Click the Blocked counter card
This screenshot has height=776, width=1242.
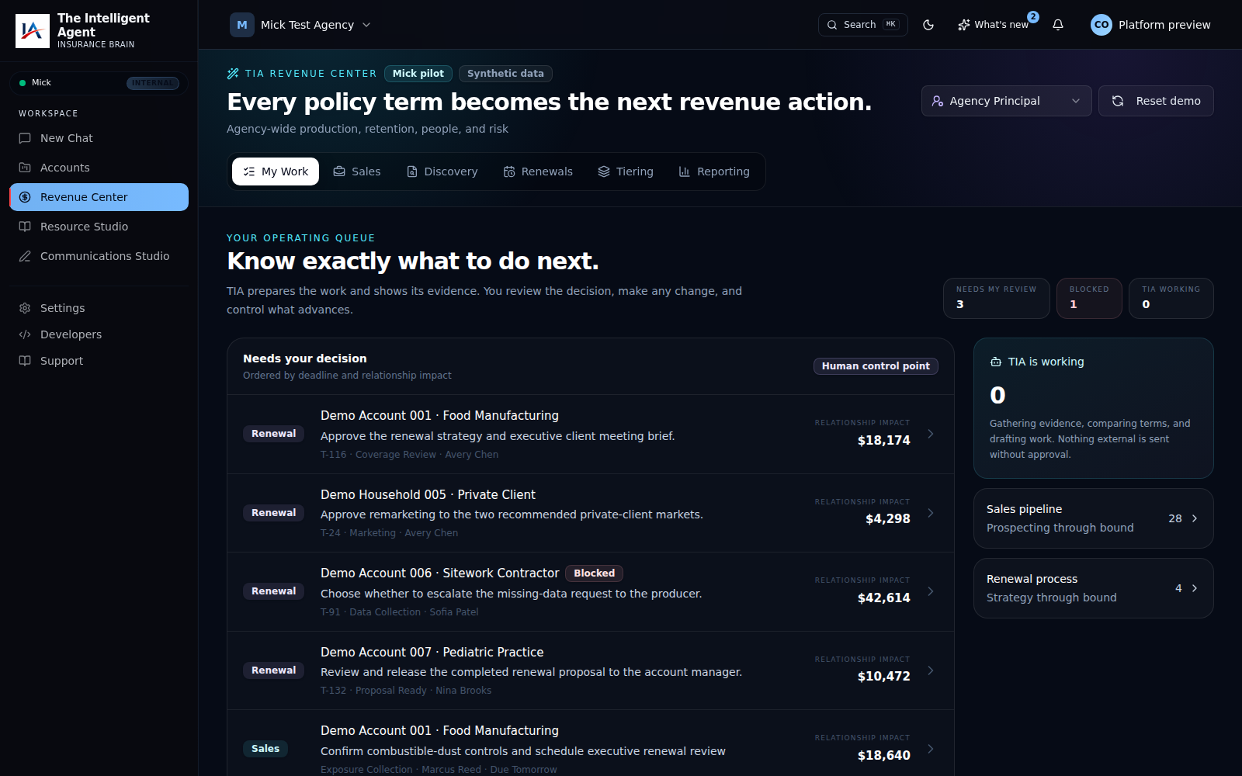point(1089,298)
